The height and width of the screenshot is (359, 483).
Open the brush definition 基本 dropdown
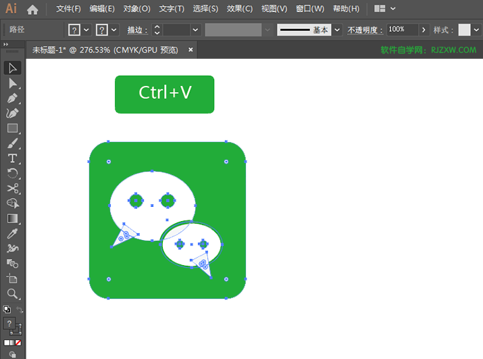click(x=337, y=30)
